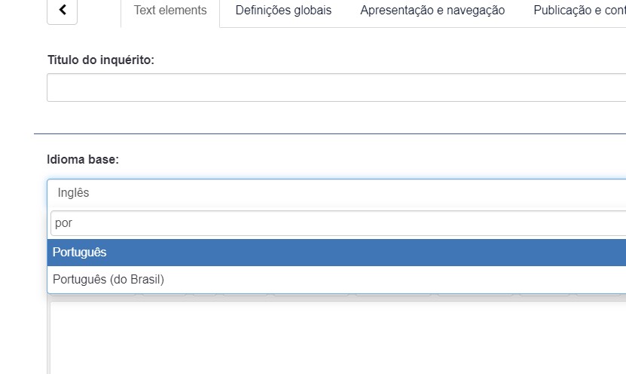Place cursor in the survey title box

336,87
